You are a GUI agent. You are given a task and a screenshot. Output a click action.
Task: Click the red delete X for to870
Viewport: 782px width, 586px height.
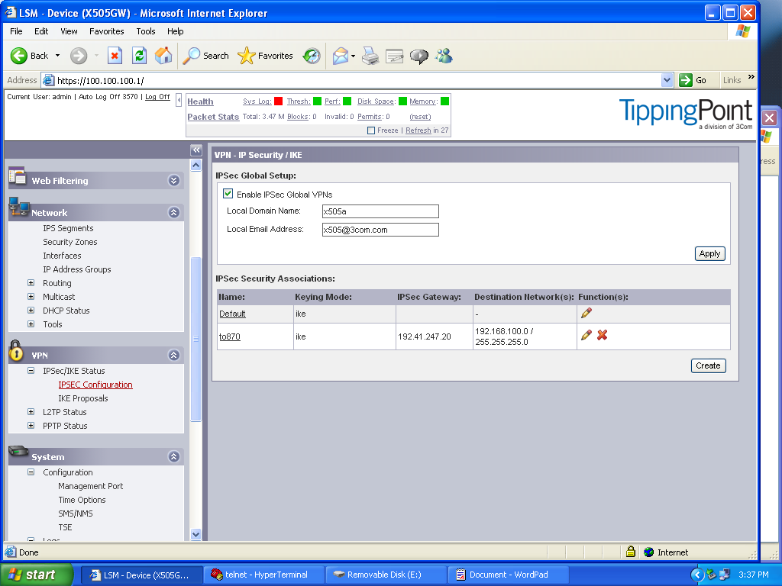click(x=602, y=335)
